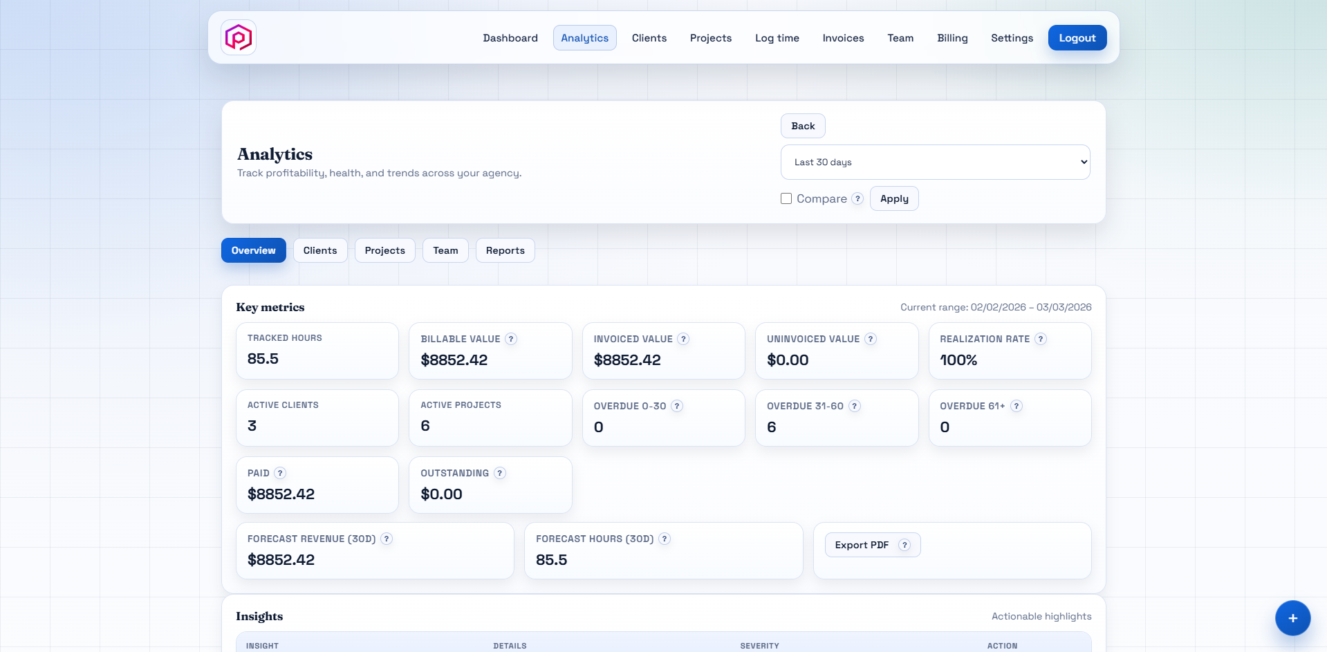Open the Settings menu item
The image size is (1327, 652).
point(1012,38)
